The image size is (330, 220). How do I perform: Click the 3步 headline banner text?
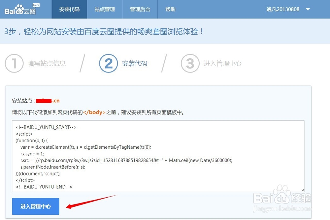(104, 32)
